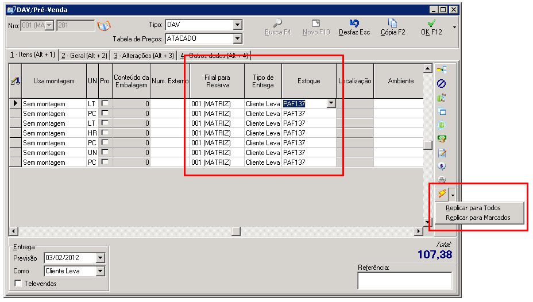Image resolution: width=533 pixels, height=302 pixels.
Task: Switch to 1 - Itens tab
Action: click(33, 55)
